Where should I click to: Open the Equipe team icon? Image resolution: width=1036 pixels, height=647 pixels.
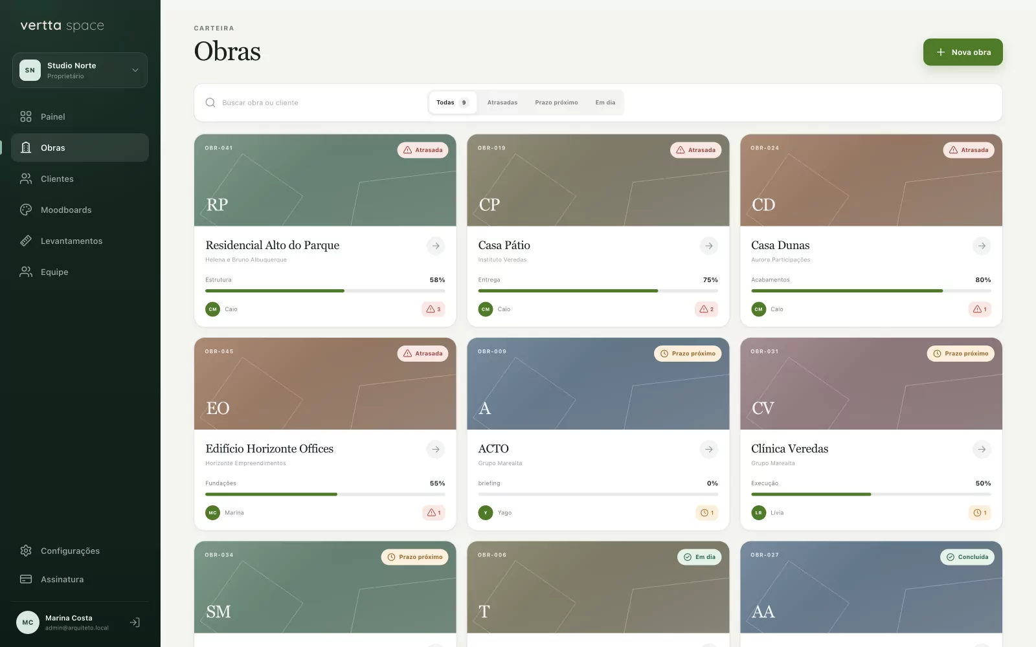26,272
